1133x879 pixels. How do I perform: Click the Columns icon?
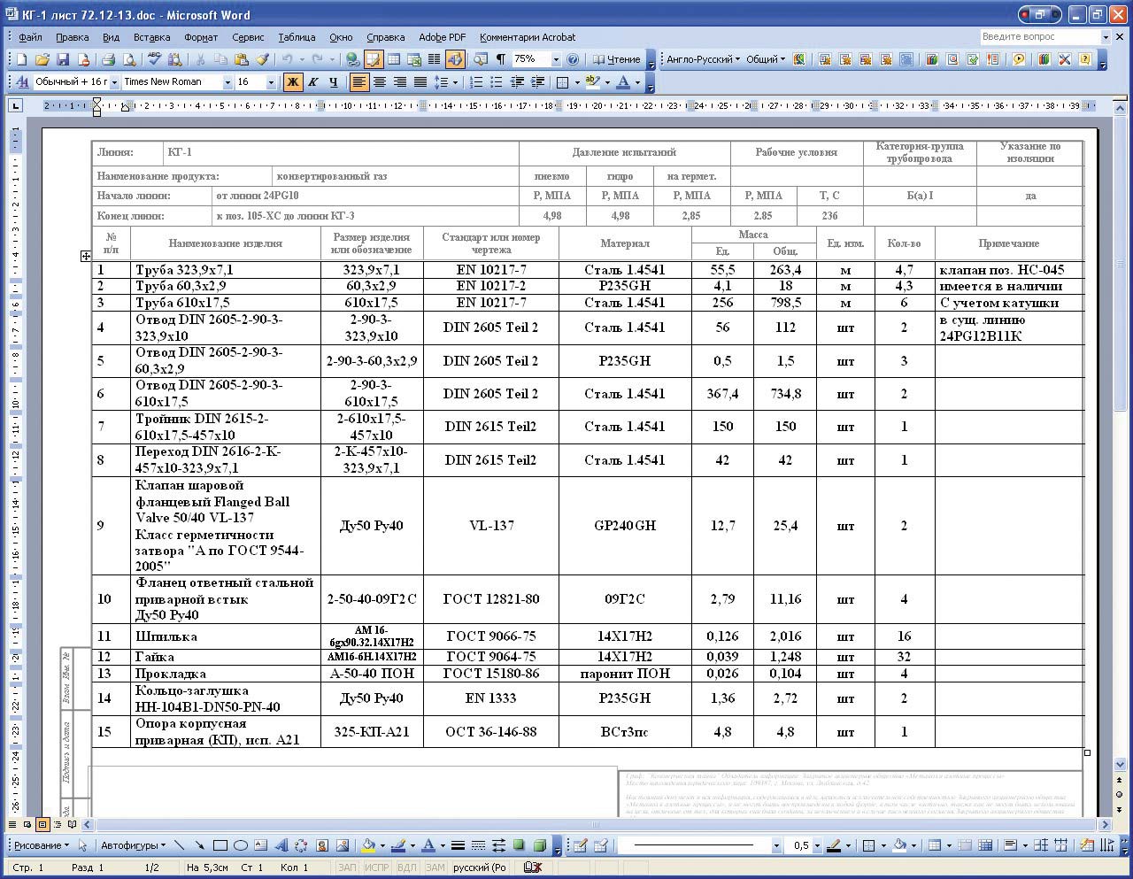(x=434, y=59)
